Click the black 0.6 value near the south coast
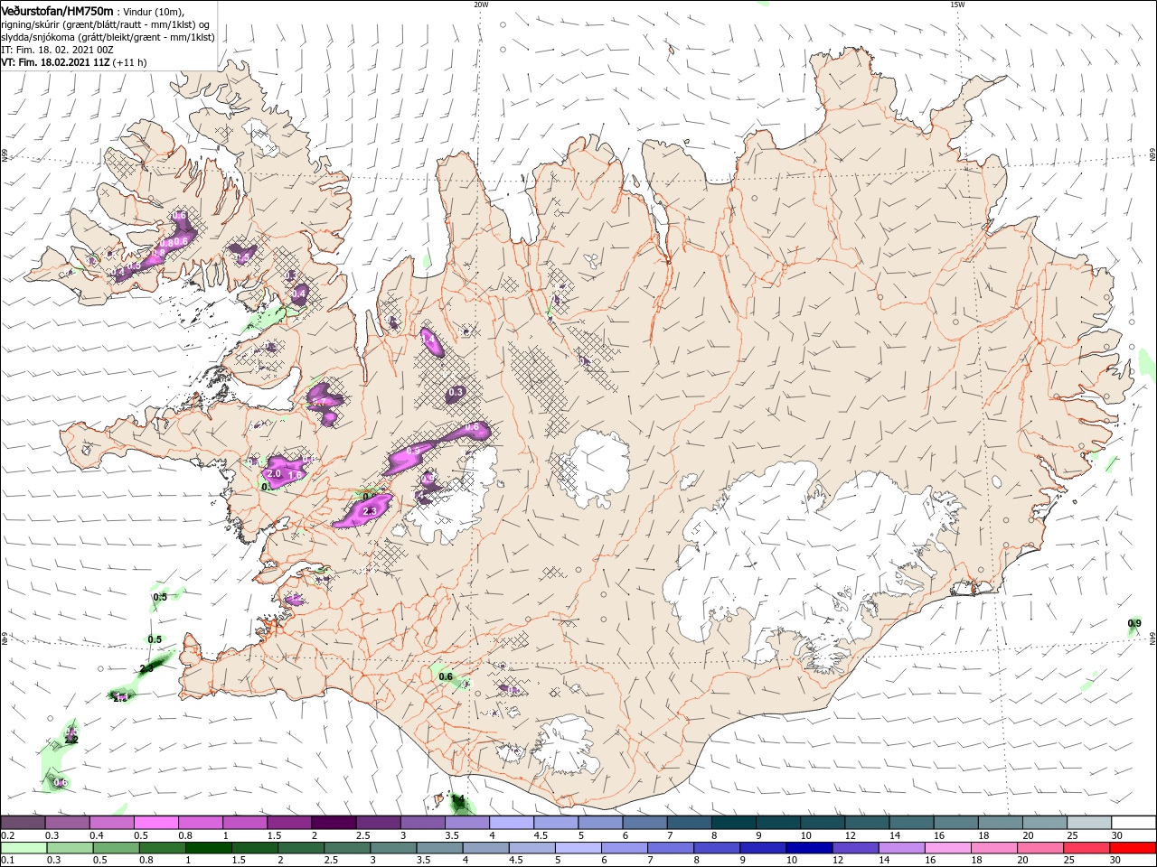Screen dimensions: 1157x867 [446, 676]
